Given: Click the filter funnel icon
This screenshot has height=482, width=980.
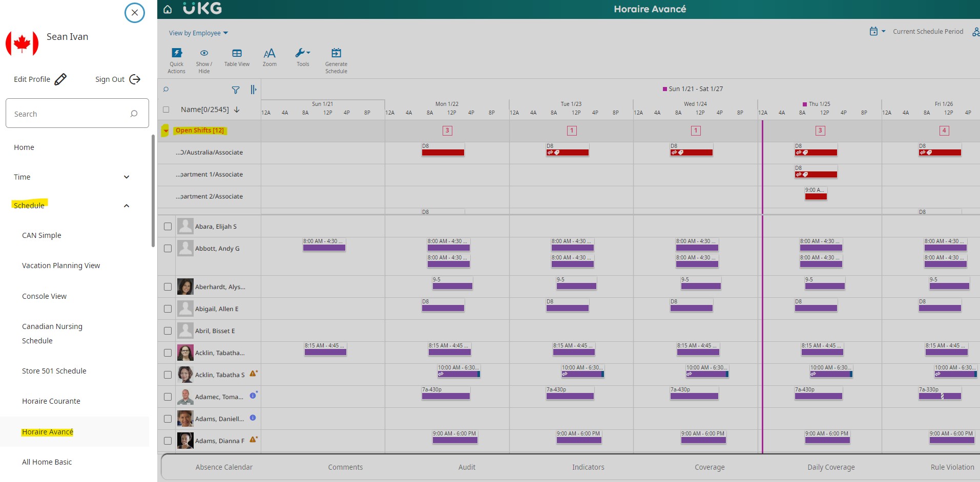Looking at the screenshot, I should click(236, 90).
